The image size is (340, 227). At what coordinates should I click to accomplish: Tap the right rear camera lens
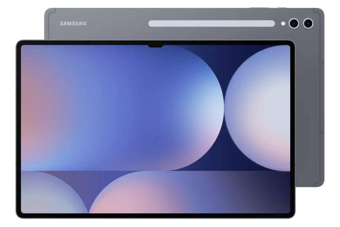coord(308,24)
